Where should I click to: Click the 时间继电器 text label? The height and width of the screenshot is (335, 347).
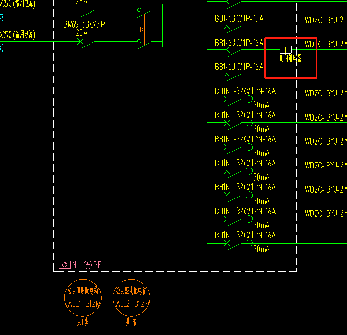click(x=290, y=59)
